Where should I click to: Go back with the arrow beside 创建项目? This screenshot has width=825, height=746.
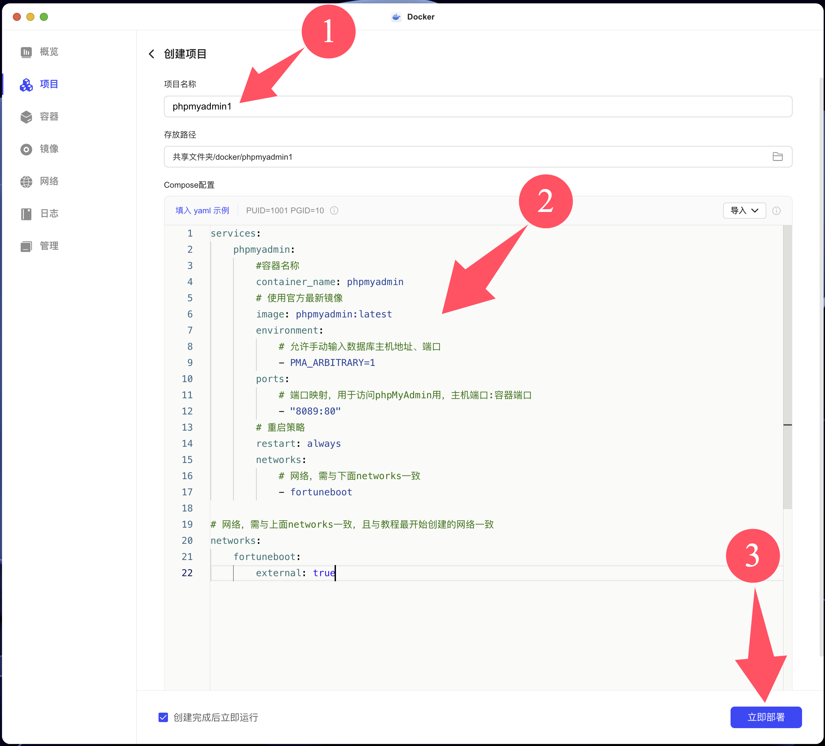(151, 54)
